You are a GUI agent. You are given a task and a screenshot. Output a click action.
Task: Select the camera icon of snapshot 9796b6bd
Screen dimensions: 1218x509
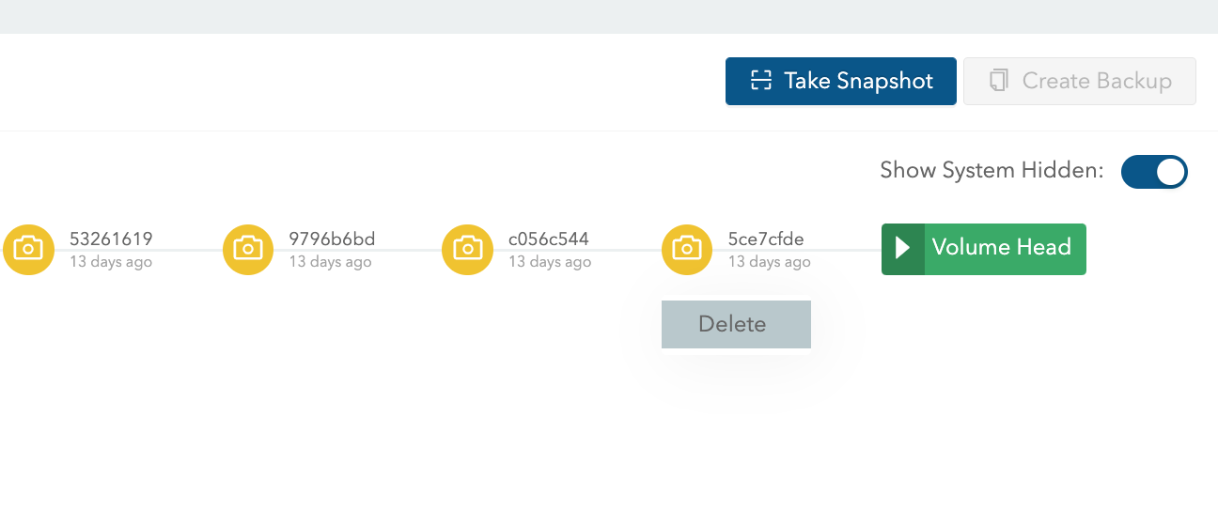pyautogui.click(x=248, y=249)
